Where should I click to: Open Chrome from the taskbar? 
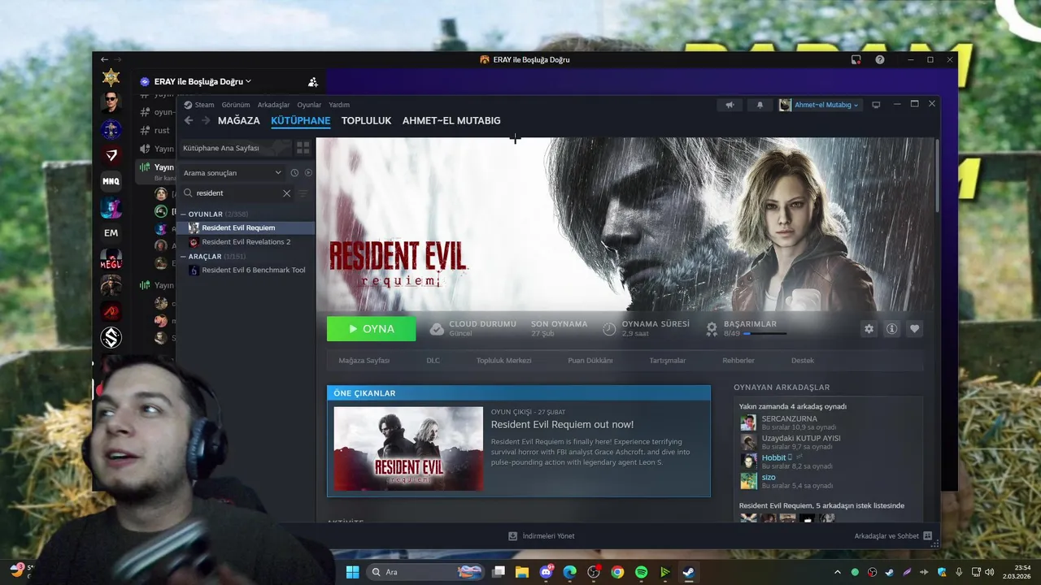pyautogui.click(x=617, y=572)
